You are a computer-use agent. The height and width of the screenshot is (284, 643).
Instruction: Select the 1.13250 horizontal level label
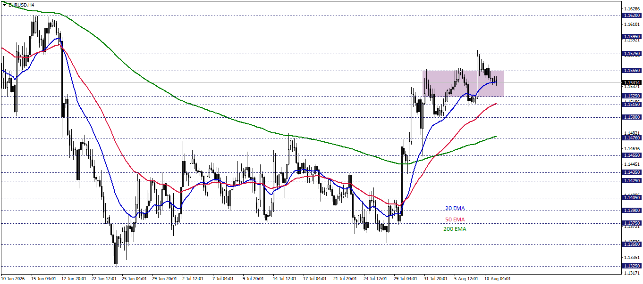(632, 266)
